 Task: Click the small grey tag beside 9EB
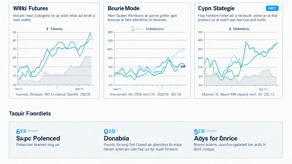211,131
